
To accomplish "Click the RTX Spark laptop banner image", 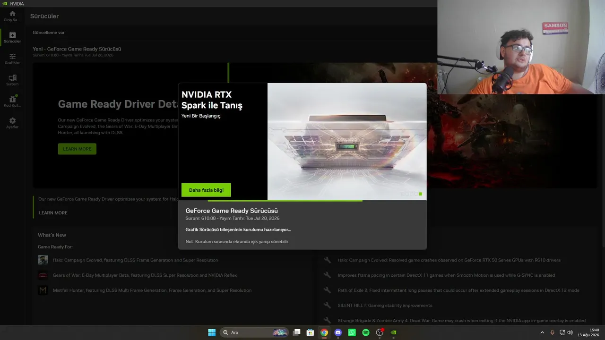I will tap(347, 142).
